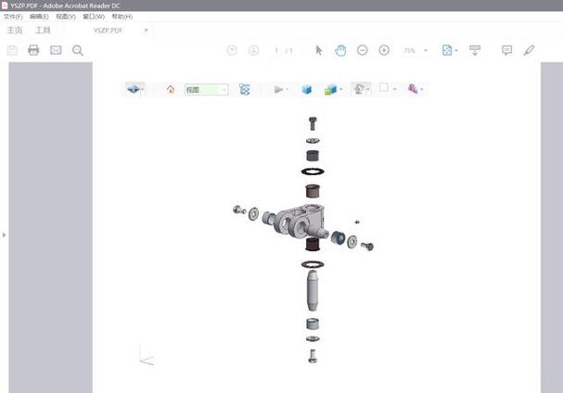Open background color dropdown arrow
This screenshot has height=393, width=563.
click(x=394, y=89)
